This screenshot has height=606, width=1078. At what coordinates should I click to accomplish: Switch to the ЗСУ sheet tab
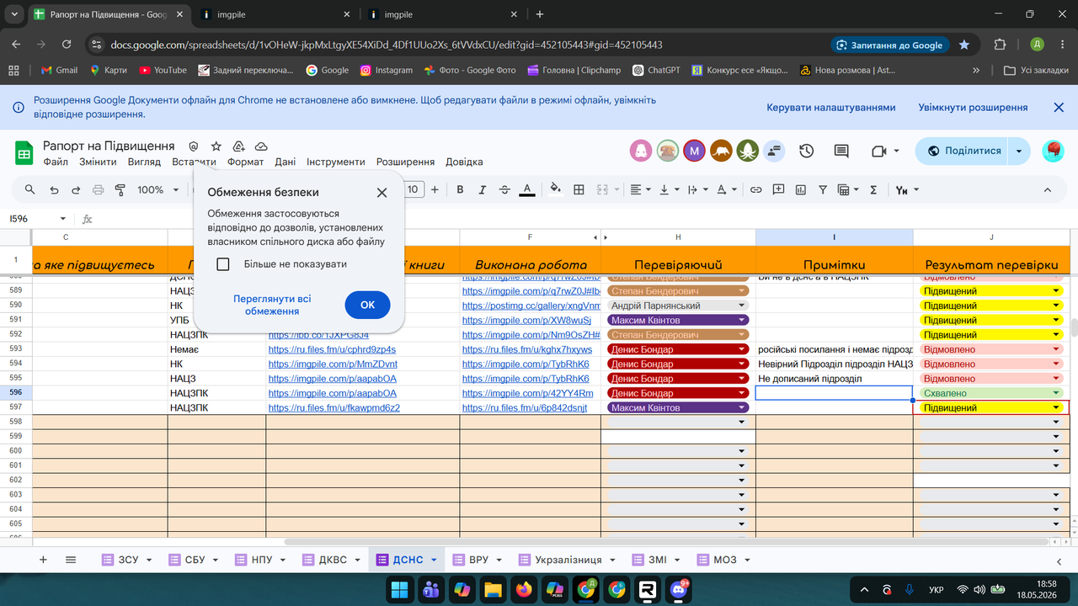click(x=128, y=560)
